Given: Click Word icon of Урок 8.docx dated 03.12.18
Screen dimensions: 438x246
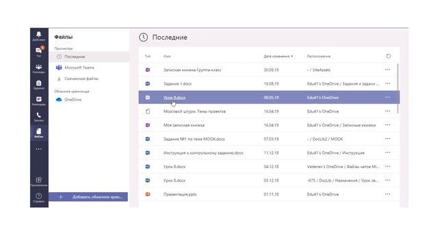Looking at the screenshot, I should [x=148, y=180].
